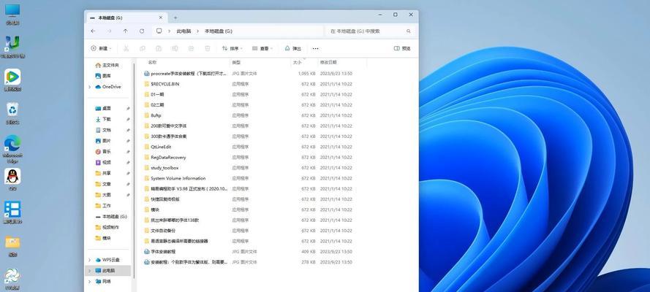Close the 本地磁盘 (G:) tab

tap(161, 18)
